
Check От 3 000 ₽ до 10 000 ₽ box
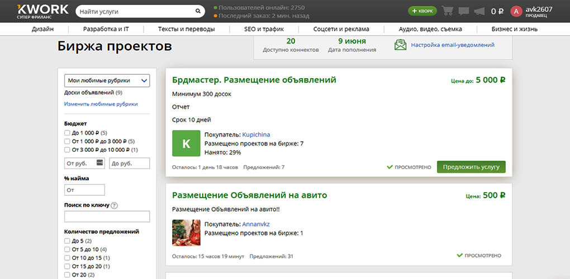67,150
